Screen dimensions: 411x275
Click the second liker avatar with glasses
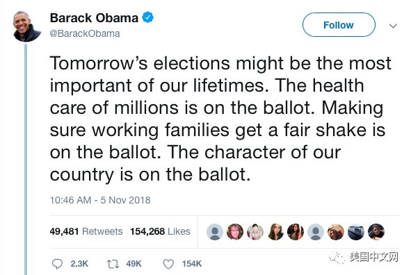tap(235, 232)
